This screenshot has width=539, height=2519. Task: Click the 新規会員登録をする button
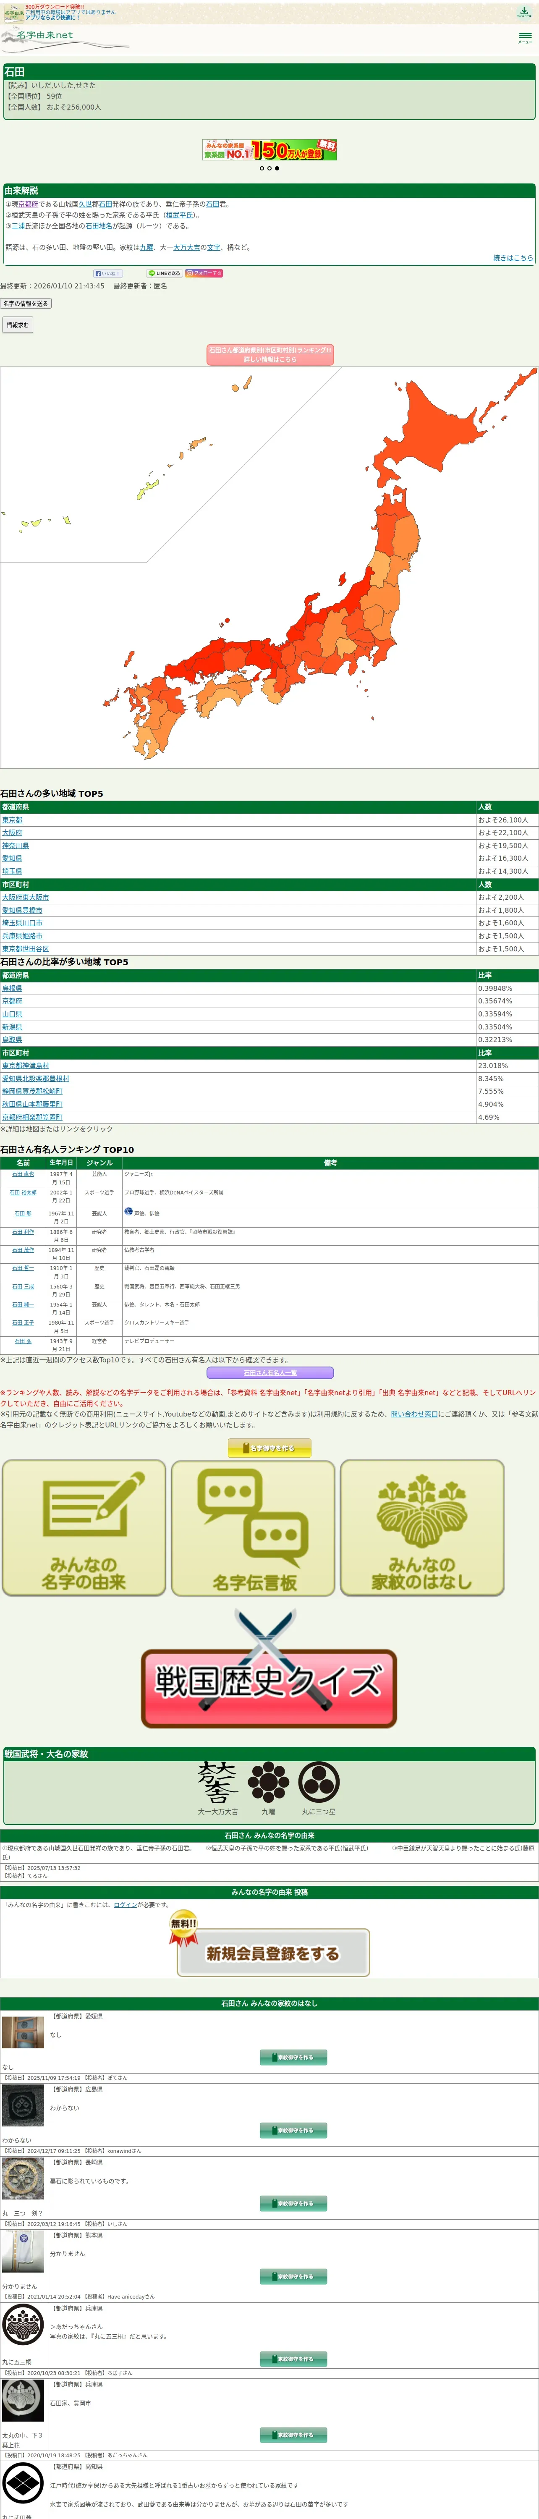(x=273, y=1953)
